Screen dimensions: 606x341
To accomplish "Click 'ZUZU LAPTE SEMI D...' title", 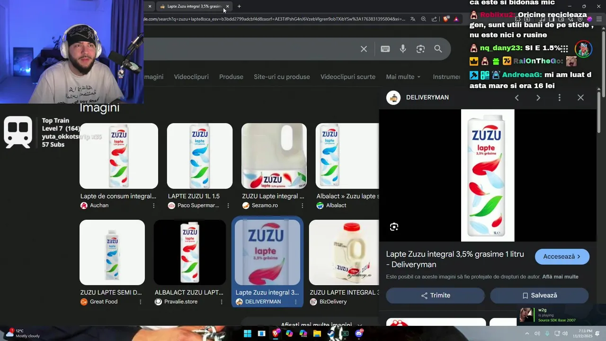I will [x=111, y=292].
